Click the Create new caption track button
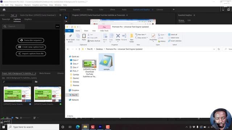This screenshot has width=232, height=130. coord(31,47)
